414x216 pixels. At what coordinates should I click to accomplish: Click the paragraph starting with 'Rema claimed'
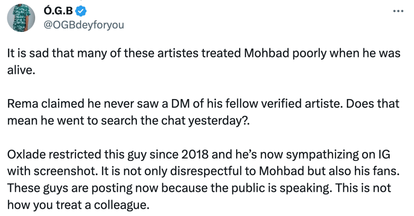(x=203, y=112)
